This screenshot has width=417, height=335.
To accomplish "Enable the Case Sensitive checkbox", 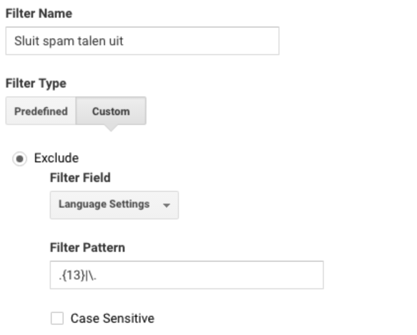I will [57, 318].
